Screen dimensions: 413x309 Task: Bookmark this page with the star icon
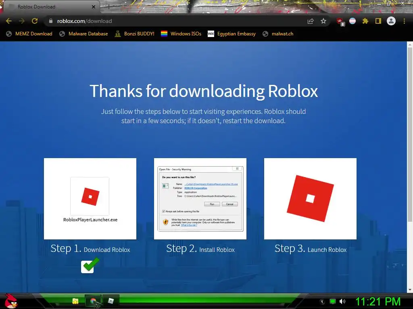(323, 21)
